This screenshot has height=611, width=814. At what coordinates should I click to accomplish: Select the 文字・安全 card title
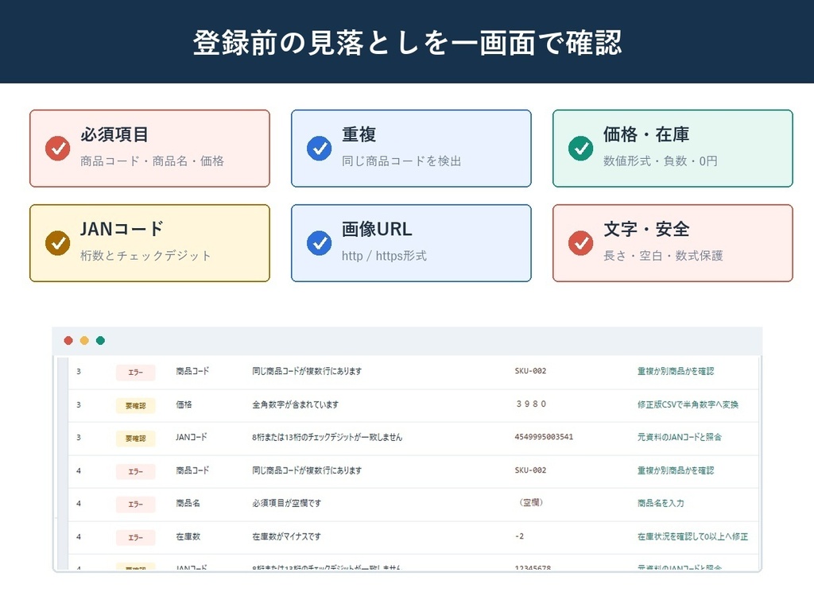(x=646, y=229)
